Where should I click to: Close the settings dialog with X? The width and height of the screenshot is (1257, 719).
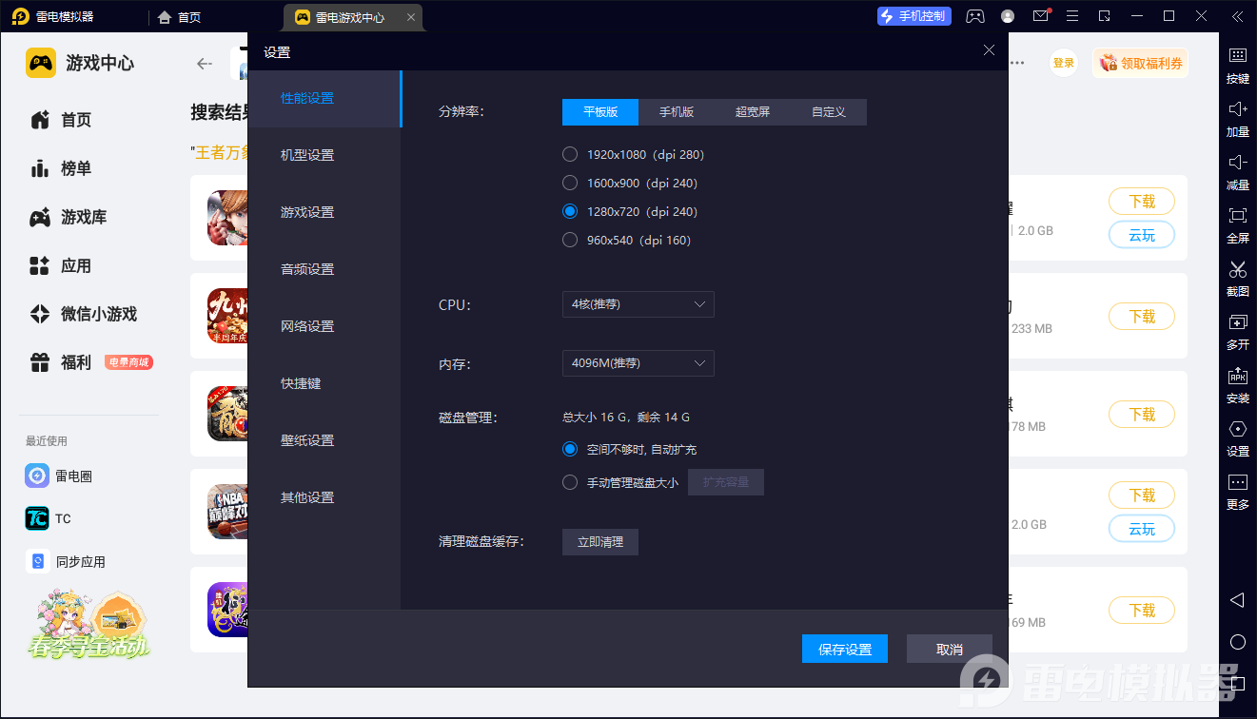(989, 50)
